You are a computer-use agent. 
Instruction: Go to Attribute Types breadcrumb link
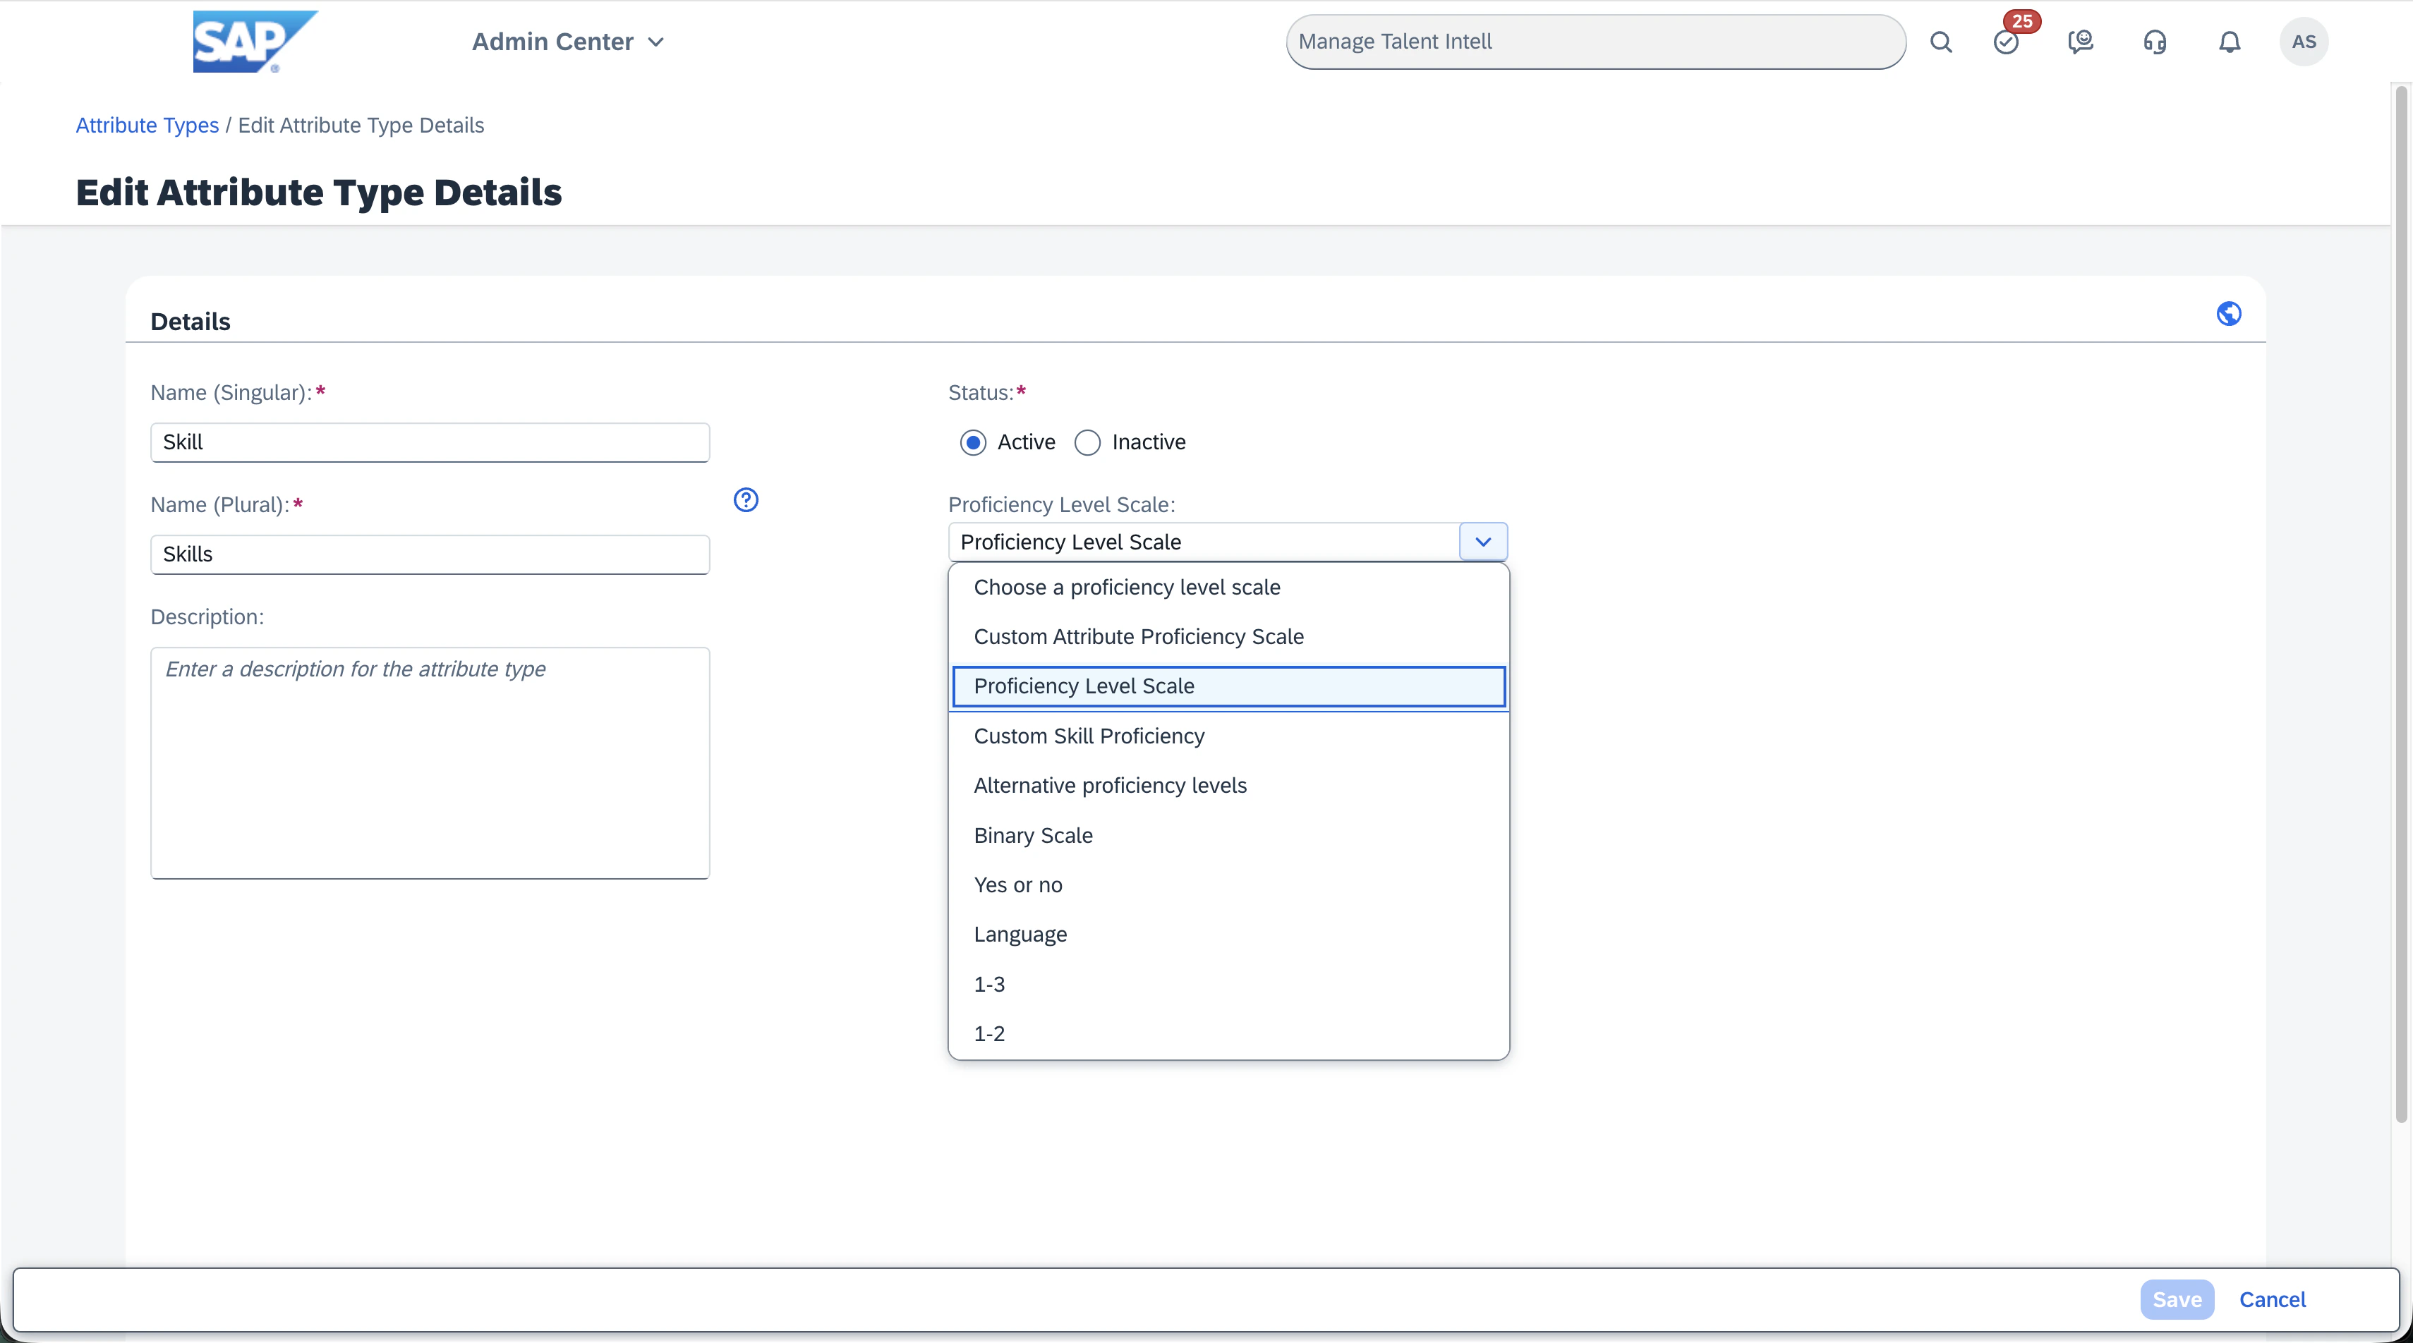147,126
